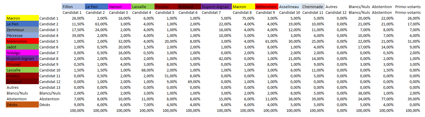Image resolution: width=425 pixels, height=117 pixels.
Task: Select the Pécresse row label cell
Action: (x=22, y=35)
